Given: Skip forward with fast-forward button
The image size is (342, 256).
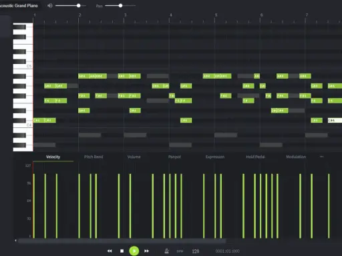Looking at the screenshot, I should (146, 251).
